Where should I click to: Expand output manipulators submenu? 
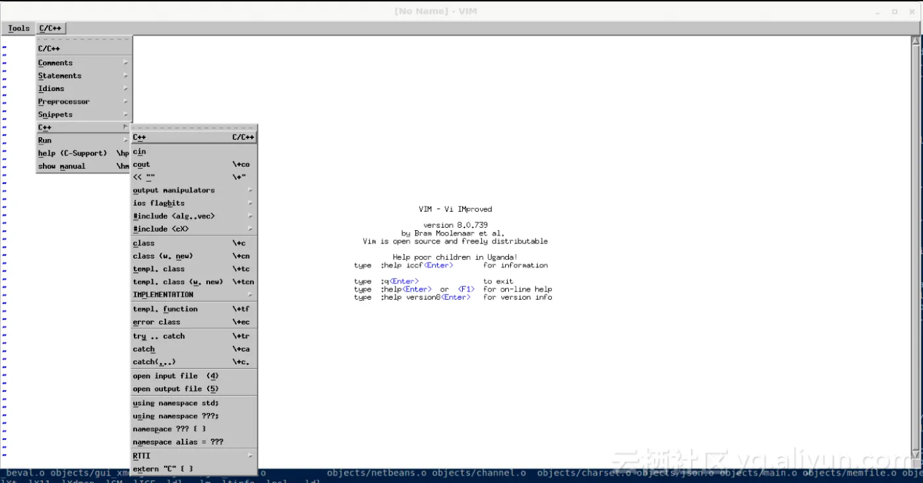[x=194, y=190]
